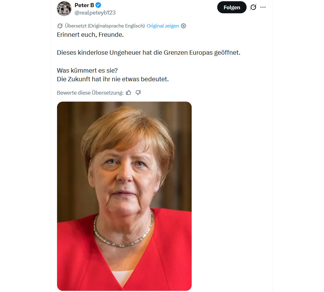Click the sentence about Grenzen Europas
This screenshot has width=324, height=292.
[x=148, y=53]
